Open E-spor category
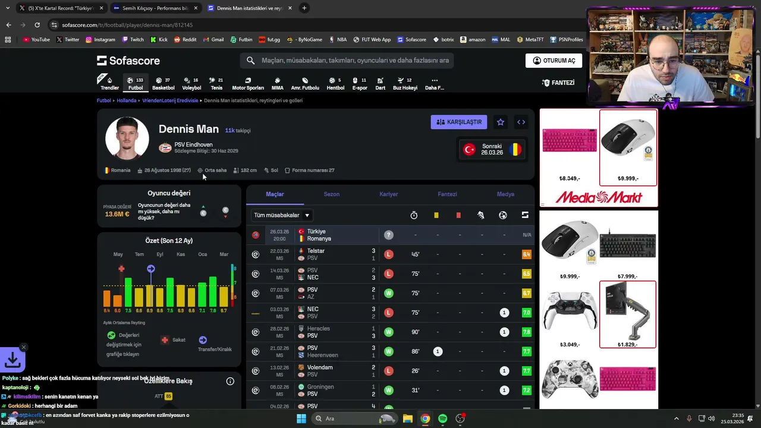This screenshot has width=761, height=428. 360,83
